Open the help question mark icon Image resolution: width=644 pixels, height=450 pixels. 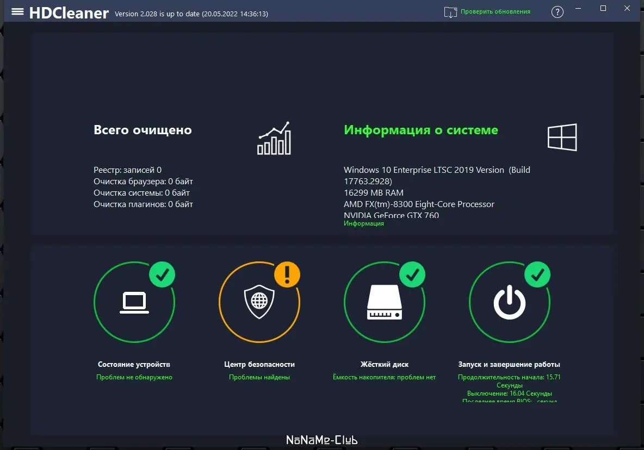pos(558,12)
